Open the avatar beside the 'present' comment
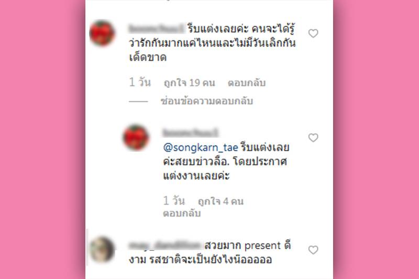 [102, 249]
